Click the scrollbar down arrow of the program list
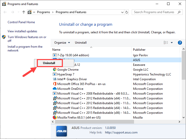186x139 pixels. point(183,118)
